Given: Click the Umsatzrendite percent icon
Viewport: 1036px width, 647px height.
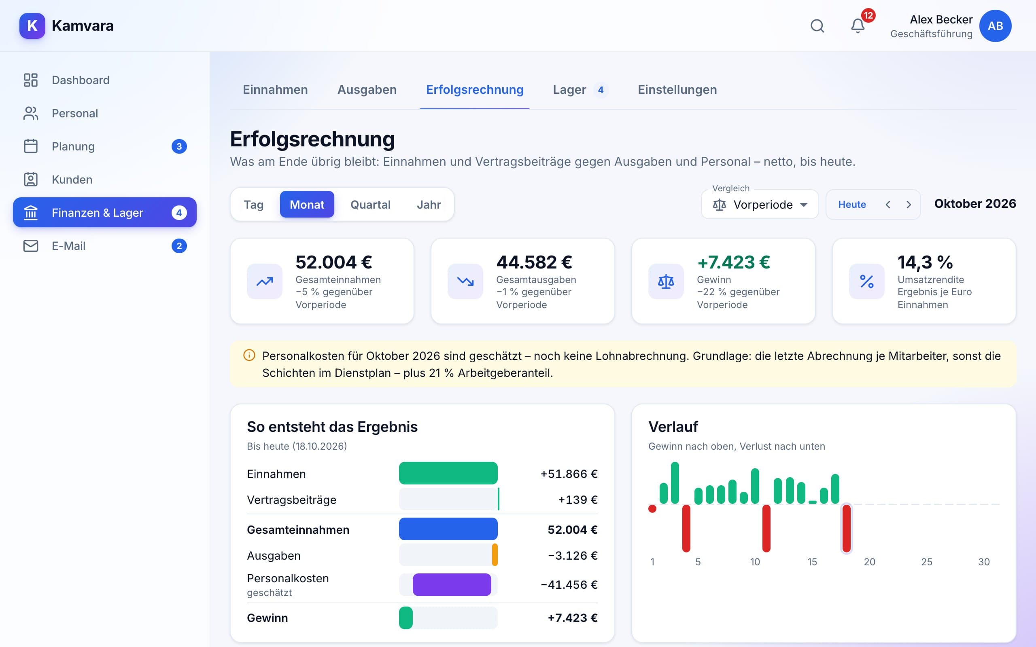Looking at the screenshot, I should point(867,281).
